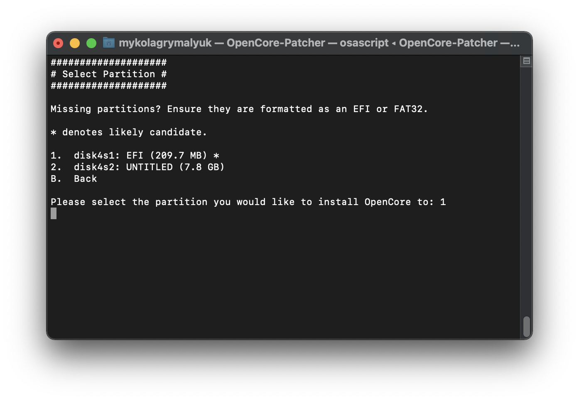Click the folder proxy icon in title bar

point(109,43)
